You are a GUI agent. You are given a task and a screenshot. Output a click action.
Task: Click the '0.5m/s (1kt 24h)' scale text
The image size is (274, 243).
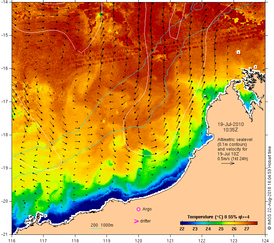click(233, 159)
